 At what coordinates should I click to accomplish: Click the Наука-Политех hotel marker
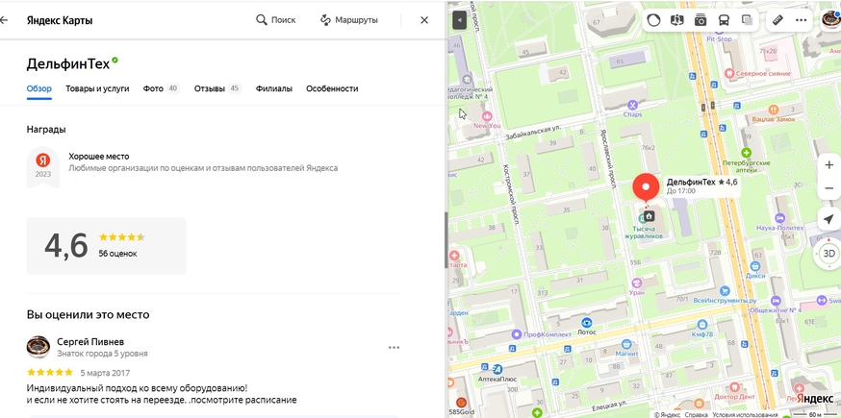(x=779, y=218)
